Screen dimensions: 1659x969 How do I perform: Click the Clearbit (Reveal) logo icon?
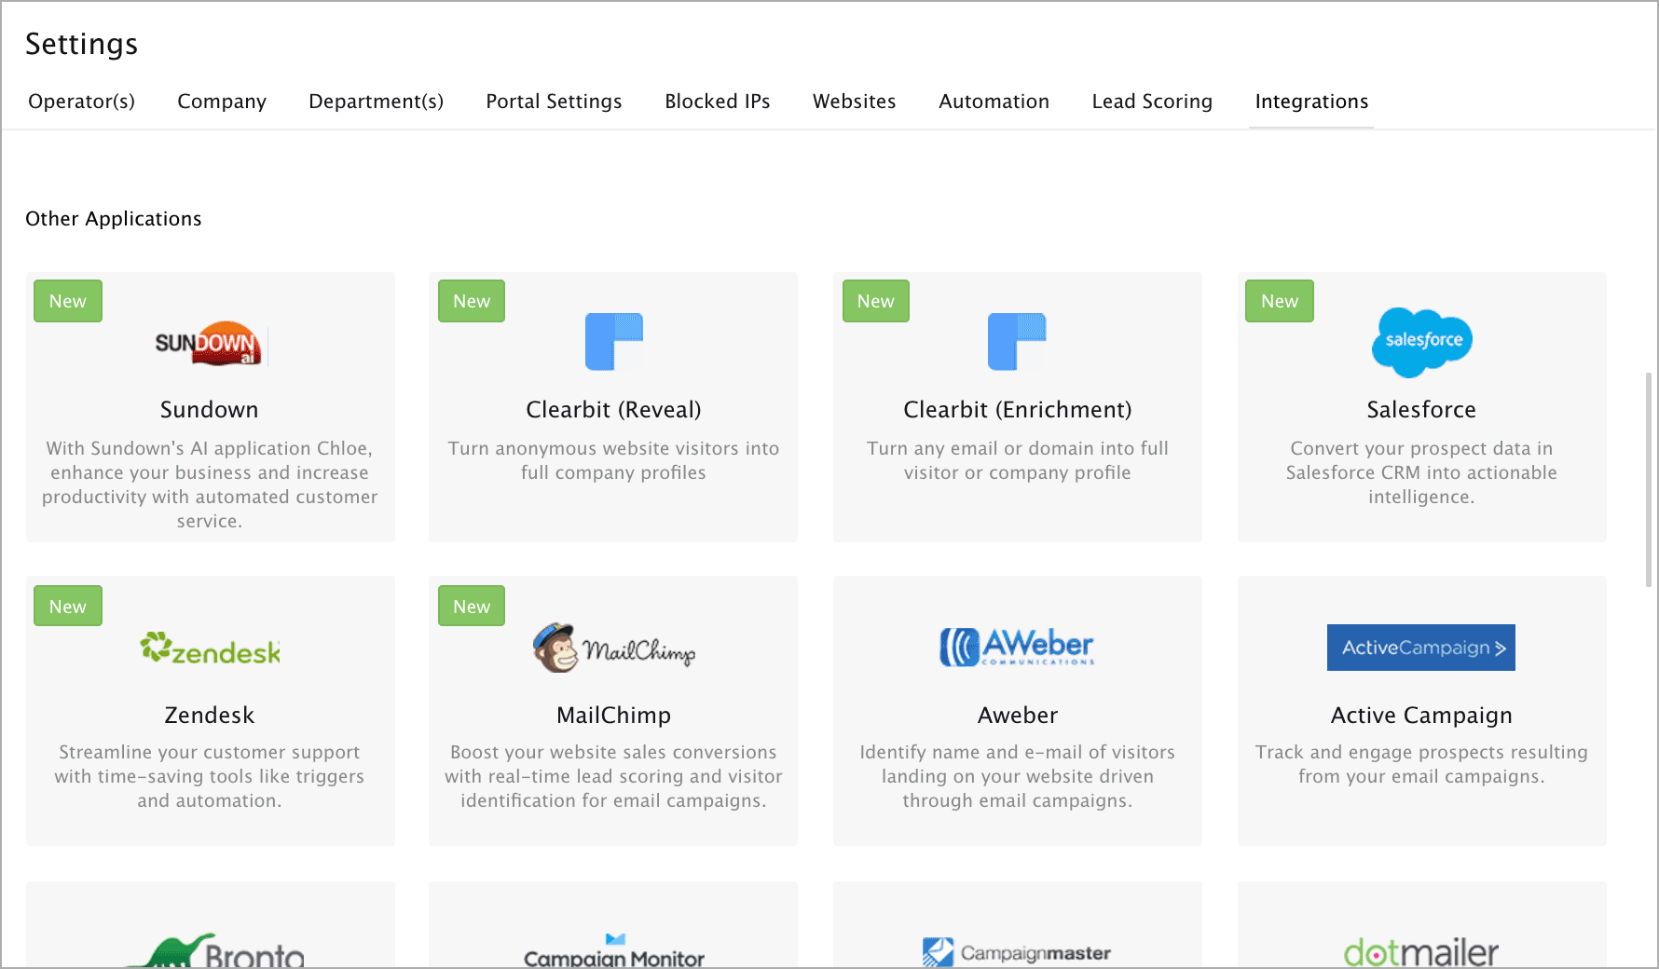point(613,342)
